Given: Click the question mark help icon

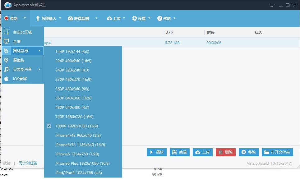Looking at the screenshot, I should click(159, 18).
